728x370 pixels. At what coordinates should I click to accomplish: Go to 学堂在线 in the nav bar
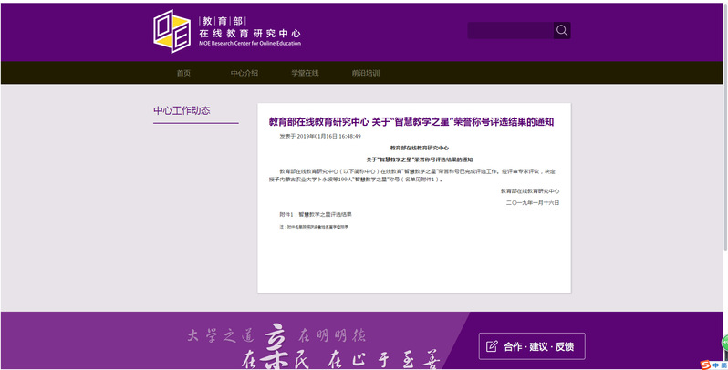(x=305, y=73)
